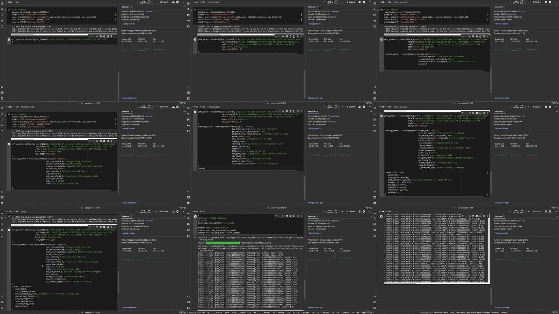Open the search panel in center frame sidebar
This screenshot has width=559, height=314.
point(188,114)
